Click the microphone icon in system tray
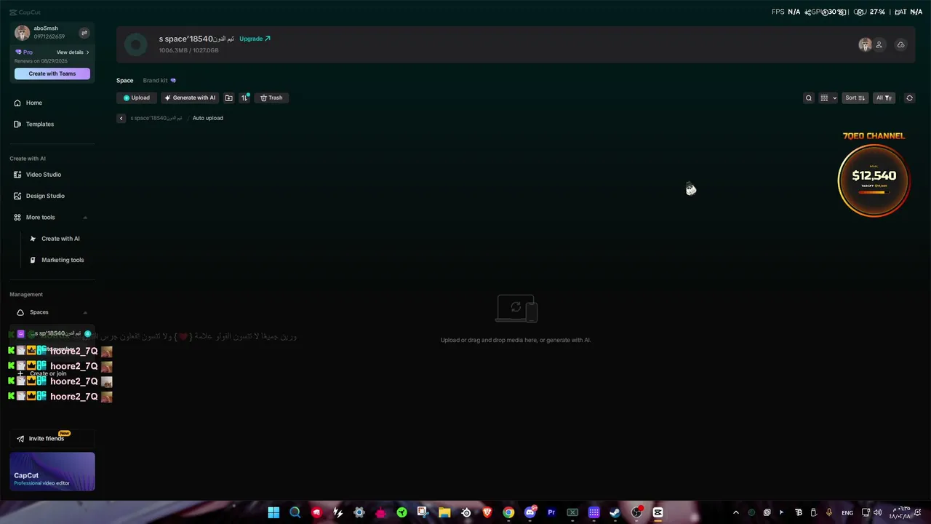Screen dimensions: 931x524 pos(829,512)
